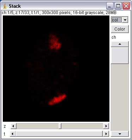Click the ImageJ microscope icon in title bar
The image size is (132, 140).
point(5,6)
